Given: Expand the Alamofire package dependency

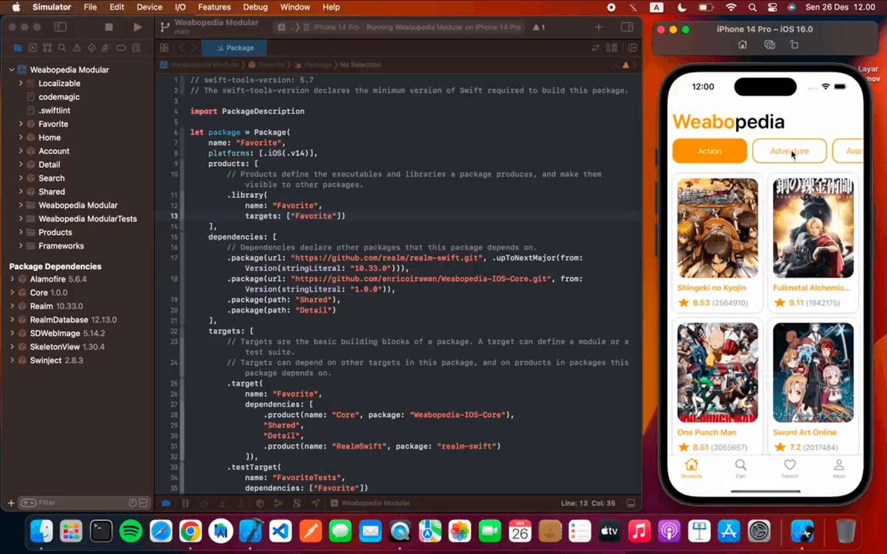Looking at the screenshot, I should [12, 279].
